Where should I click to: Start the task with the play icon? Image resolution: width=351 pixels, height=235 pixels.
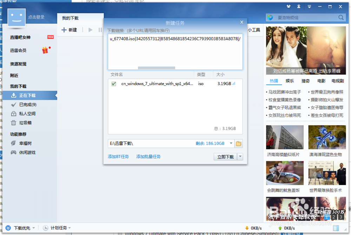point(91,30)
